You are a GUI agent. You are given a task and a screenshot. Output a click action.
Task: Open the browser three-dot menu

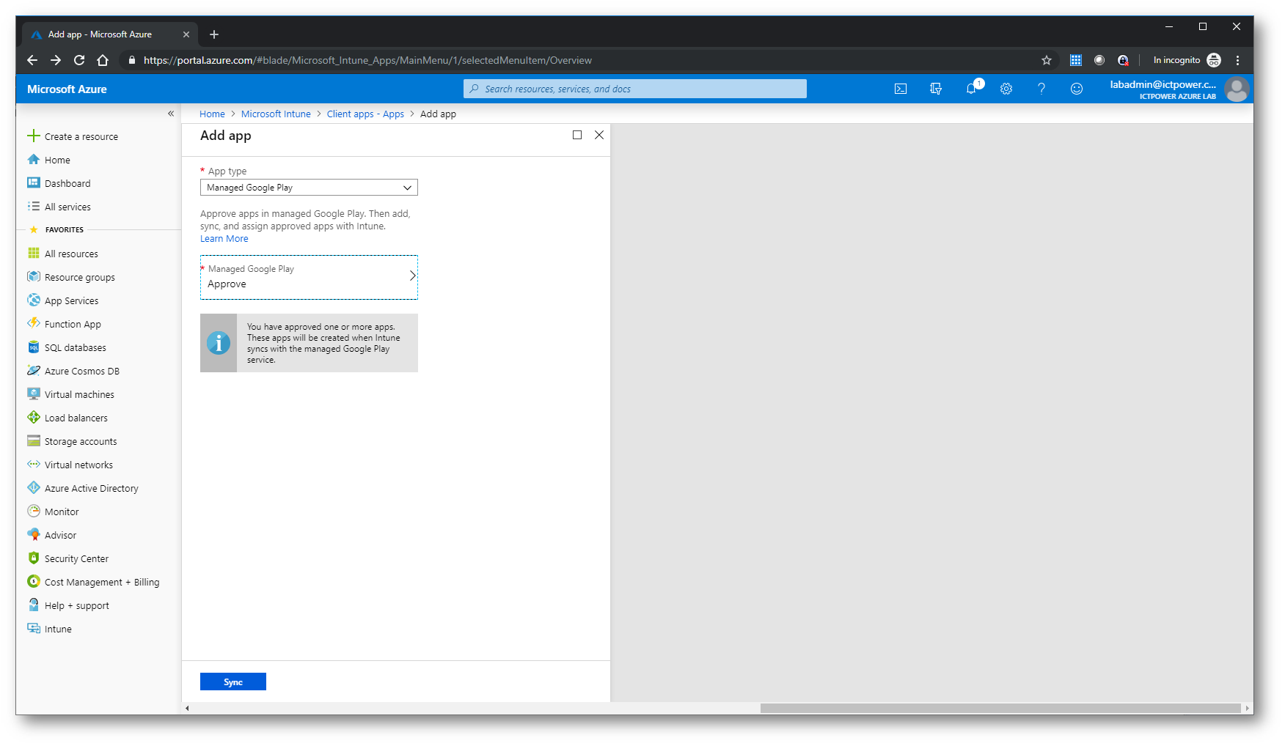pos(1237,60)
